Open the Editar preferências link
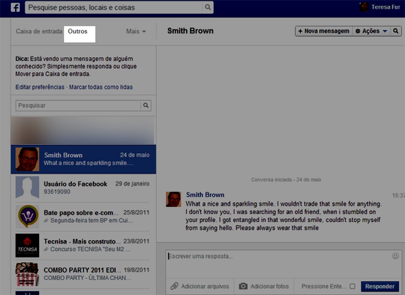Image resolution: width=405 pixels, height=295 pixels. pos(40,87)
